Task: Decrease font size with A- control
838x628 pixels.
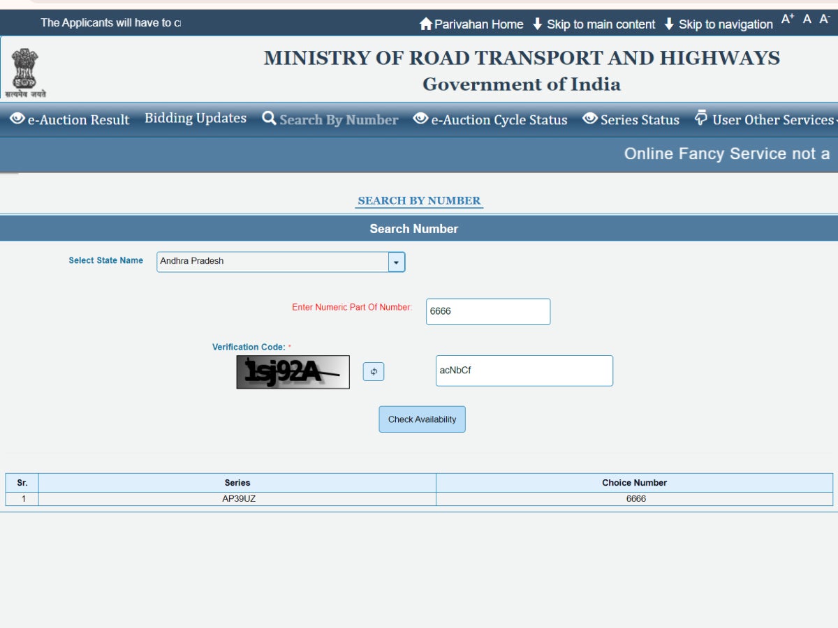Action: [x=825, y=21]
